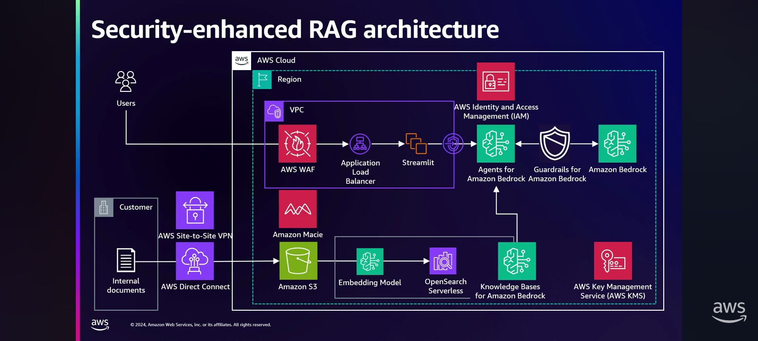This screenshot has width=758, height=341.
Task: Select the 'Embedding Model' label
Action: point(370,283)
